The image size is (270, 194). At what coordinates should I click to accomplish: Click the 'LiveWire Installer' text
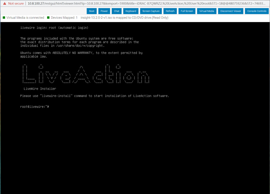(x=40, y=89)
